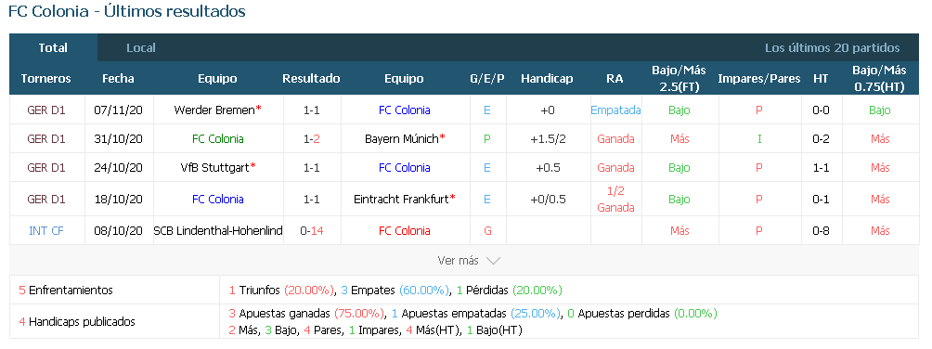The height and width of the screenshot is (349, 932).
Task: Click the 0-14 match result
Action: point(312,231)
